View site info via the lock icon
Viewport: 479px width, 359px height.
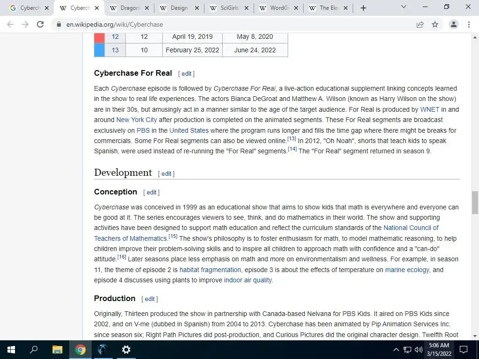pos(59,24)
